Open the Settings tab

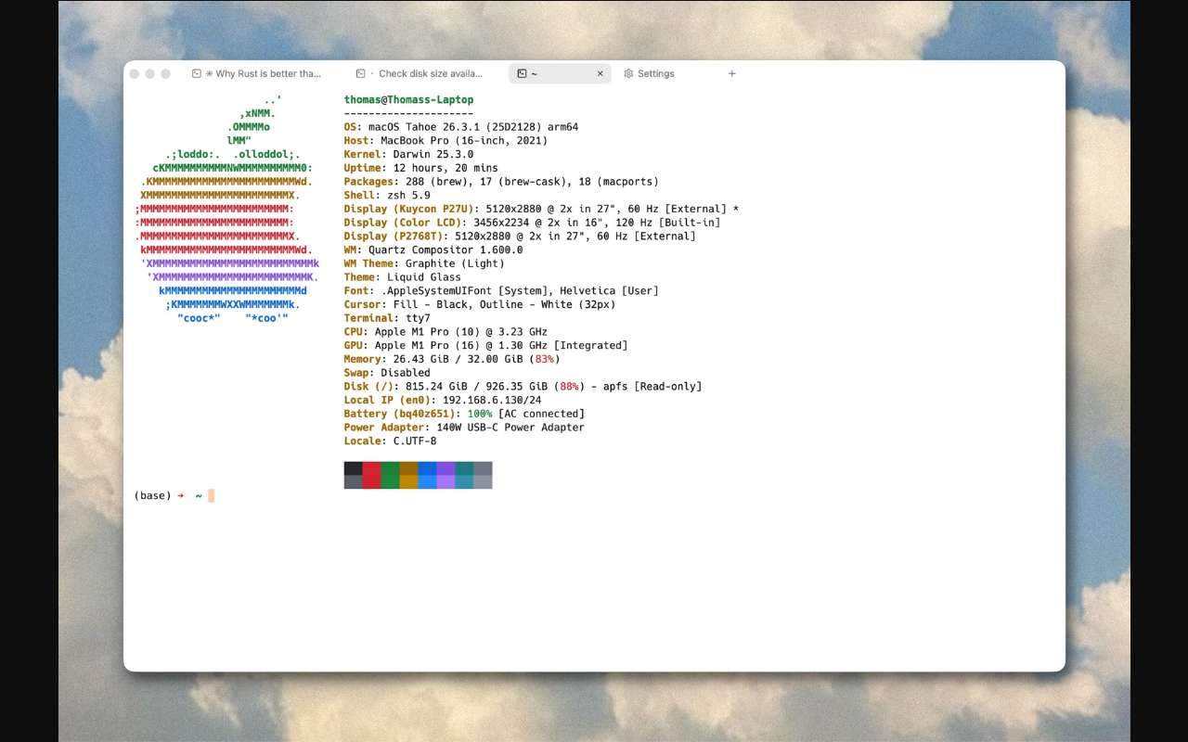point(649,73)
